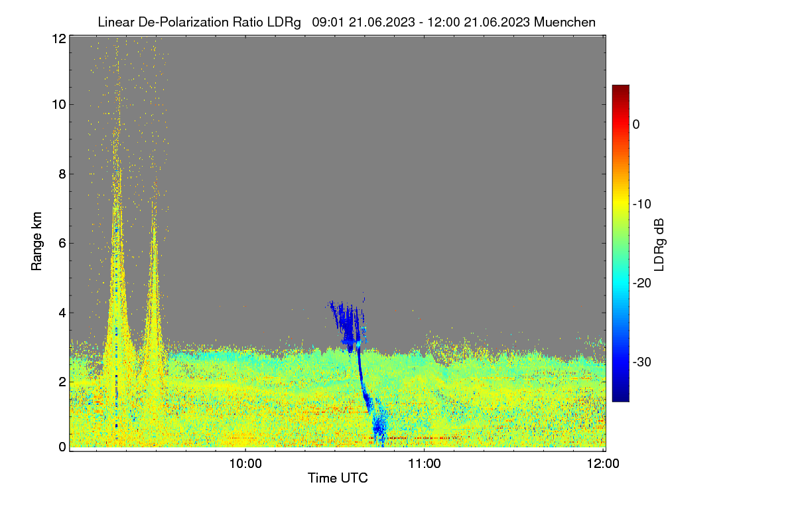Click the colorbar -10 dB label
Viewport: 796px width, 531px height.
point(643,204)
